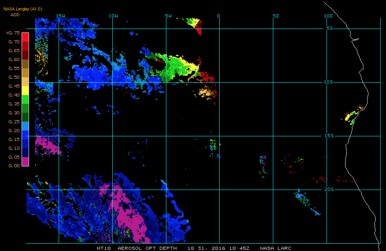
Task: Click the 5E longitude label
Action: coord(276,16)
